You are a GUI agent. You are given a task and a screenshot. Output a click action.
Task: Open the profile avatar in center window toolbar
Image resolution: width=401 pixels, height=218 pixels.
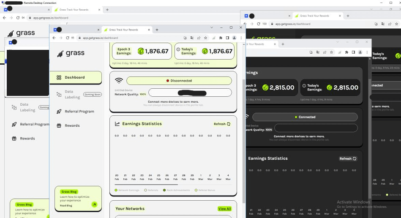[x=234, y=38]
